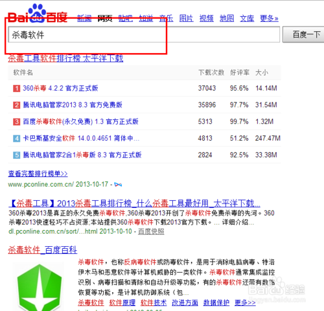Click 下载次数 column header
Screen dimensions: 324x311
(x=211, y=73)
